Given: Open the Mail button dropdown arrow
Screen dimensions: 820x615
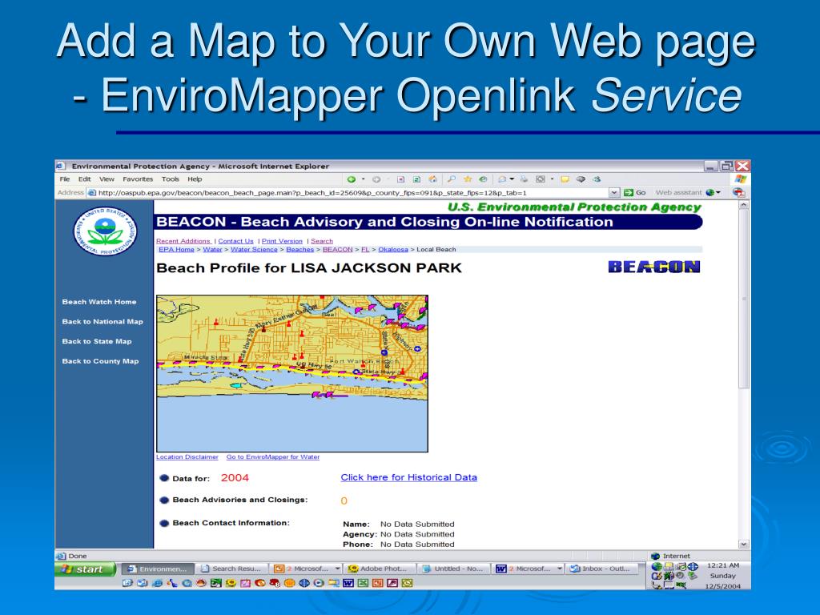Looking at the screenshot, I should pyautogui.click(x=512, y=179).
